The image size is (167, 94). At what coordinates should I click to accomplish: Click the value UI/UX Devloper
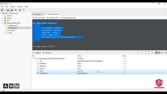(82, 73)
